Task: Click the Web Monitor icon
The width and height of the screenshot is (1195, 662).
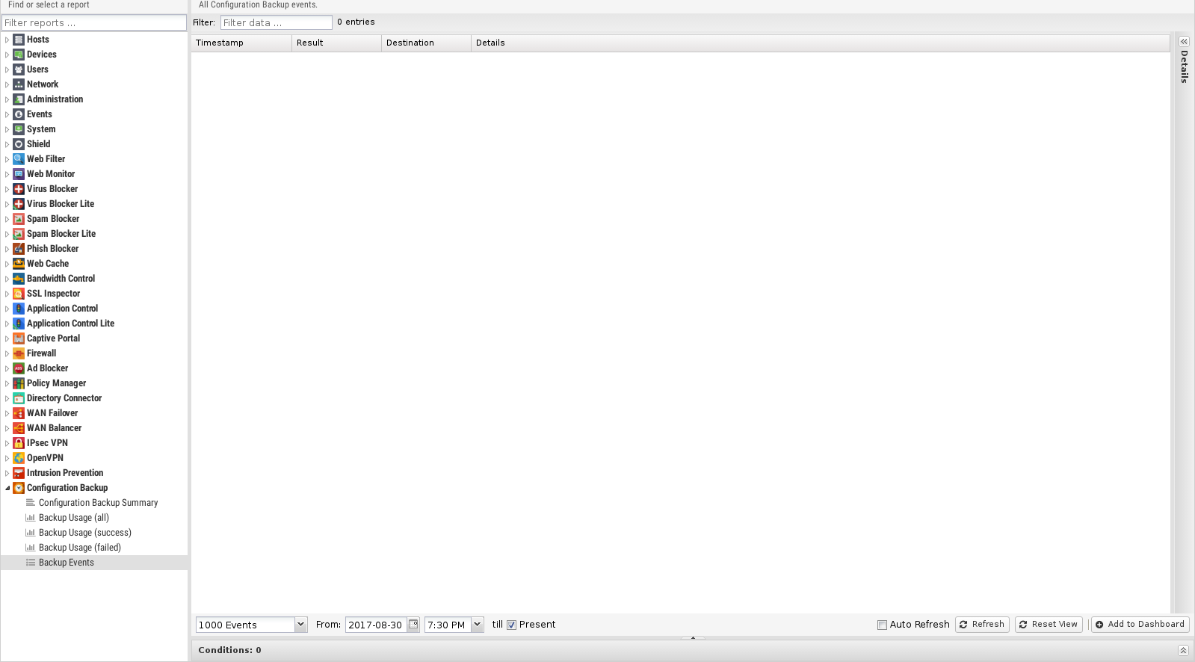Action: pyautogui.click(x=19, y=174)
